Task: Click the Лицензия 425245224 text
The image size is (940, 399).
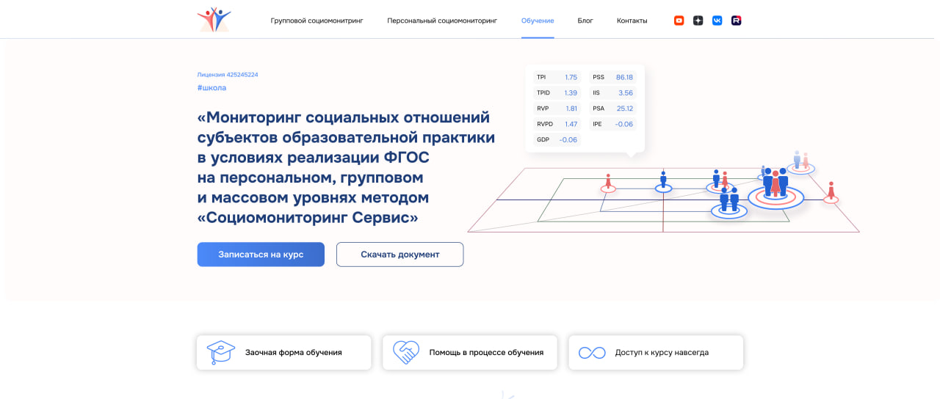Action: [x=228, y=75]
